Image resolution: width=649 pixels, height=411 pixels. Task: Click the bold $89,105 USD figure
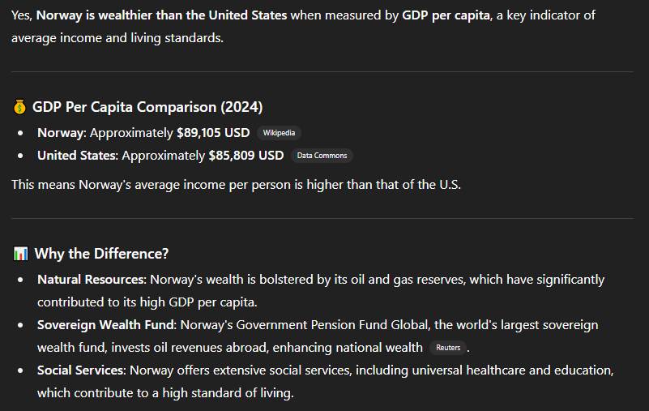coord(213,133)
